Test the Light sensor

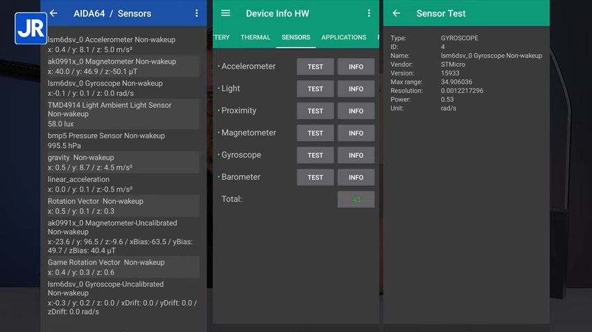[x=315, y=89]
